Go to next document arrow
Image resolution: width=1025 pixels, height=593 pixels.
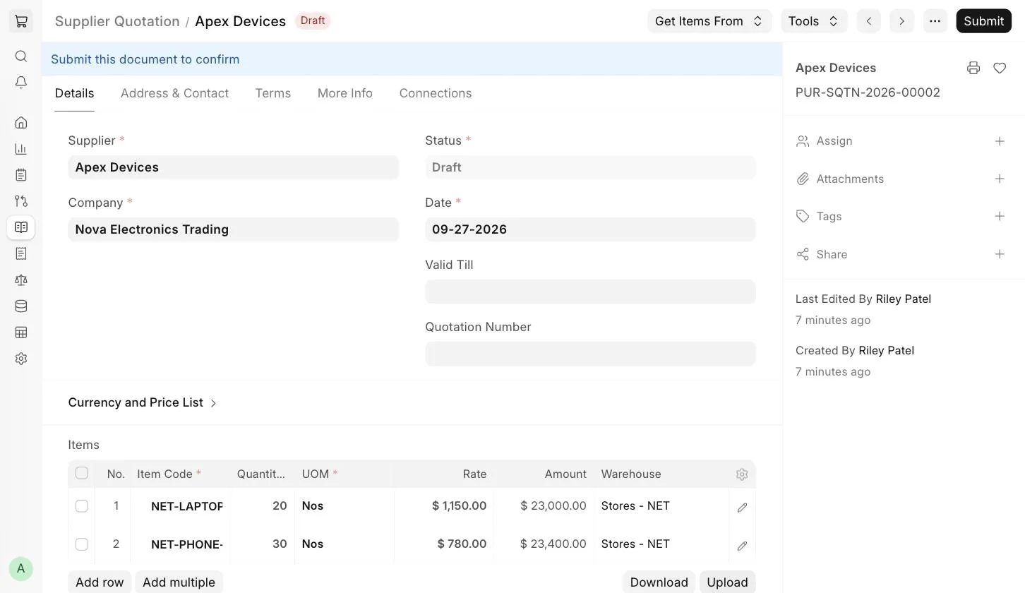(902, 21)
